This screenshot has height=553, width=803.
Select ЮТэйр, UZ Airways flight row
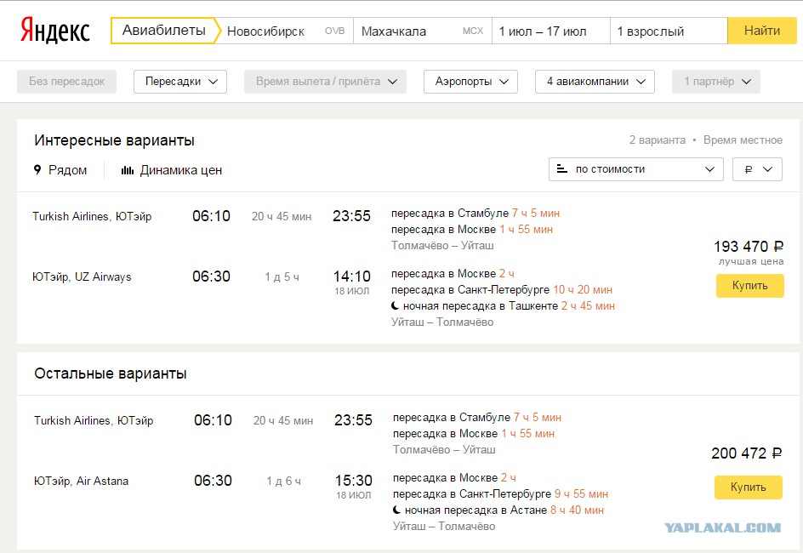[82, 276]
